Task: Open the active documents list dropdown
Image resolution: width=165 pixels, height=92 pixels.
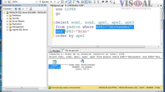Action: point(158,6)
